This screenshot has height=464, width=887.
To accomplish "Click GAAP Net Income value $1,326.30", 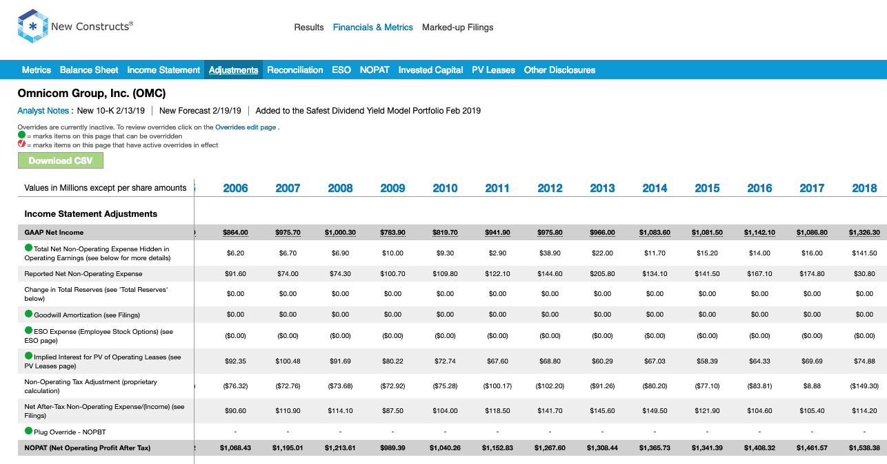I will point(865,233).
